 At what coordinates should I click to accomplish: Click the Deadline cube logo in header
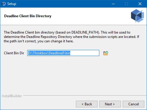137,16
